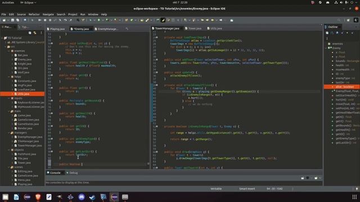Click the green Run launch icon
This screenshot has height=202, width=360.
click(x=99, y=20)
